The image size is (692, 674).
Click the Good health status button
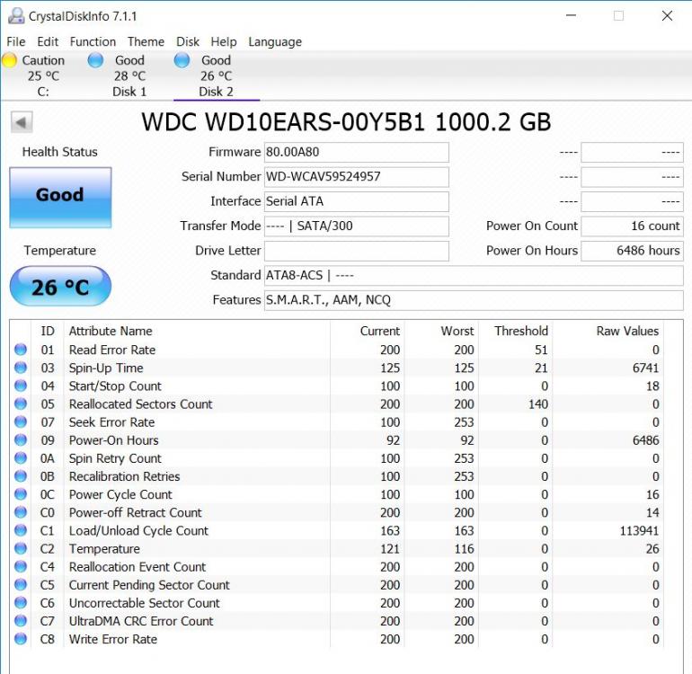coord(60,198)
